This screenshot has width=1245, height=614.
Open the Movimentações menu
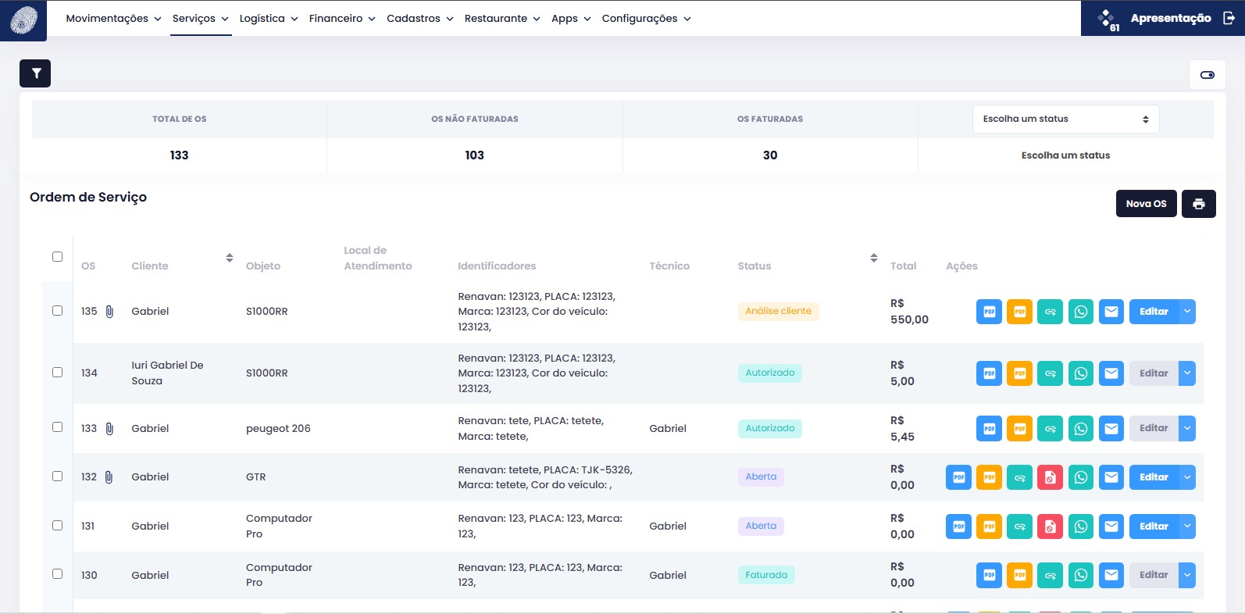114,18
